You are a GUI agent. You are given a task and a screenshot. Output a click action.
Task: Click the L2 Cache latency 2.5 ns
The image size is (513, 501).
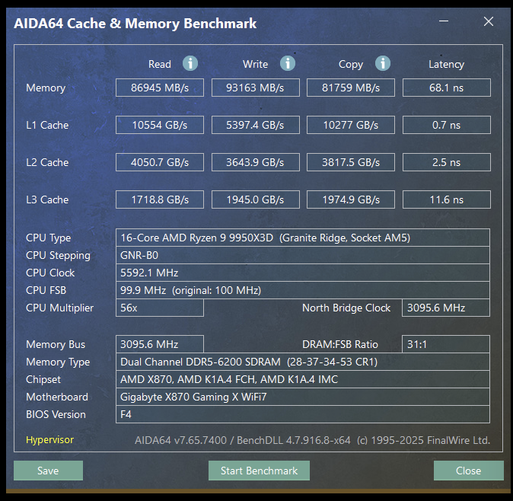447,162
